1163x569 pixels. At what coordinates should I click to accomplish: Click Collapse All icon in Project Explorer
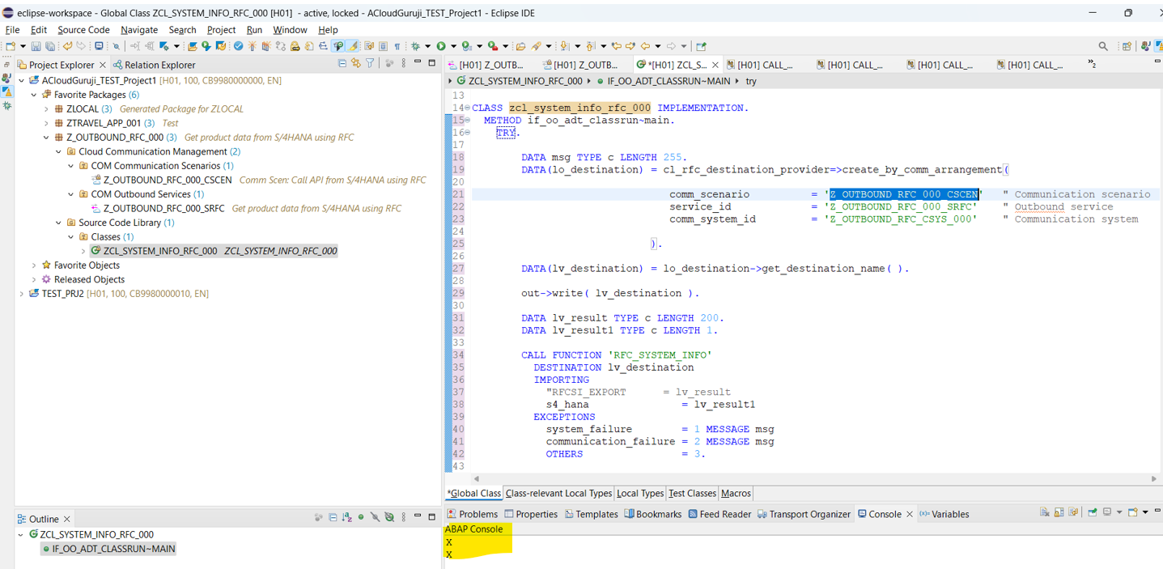(342, 64)
